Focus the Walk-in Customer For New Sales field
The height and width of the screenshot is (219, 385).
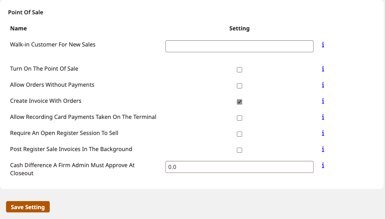pos(240,46)
